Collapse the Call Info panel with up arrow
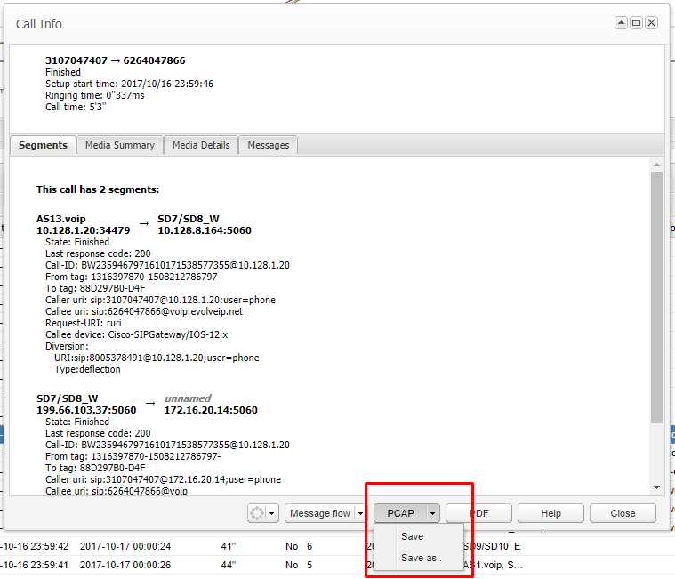The width and height of the screenshot is (675, 579). [x=622, y=23]
